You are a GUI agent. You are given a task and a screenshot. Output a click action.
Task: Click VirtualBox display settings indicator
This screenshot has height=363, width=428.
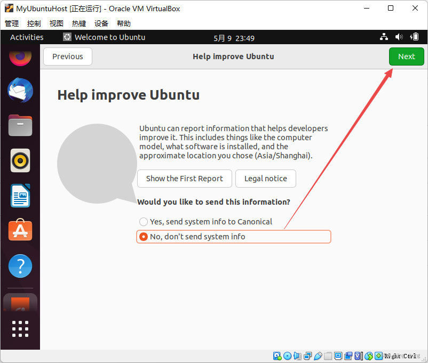pyautogui.click(x=338, y=356)
